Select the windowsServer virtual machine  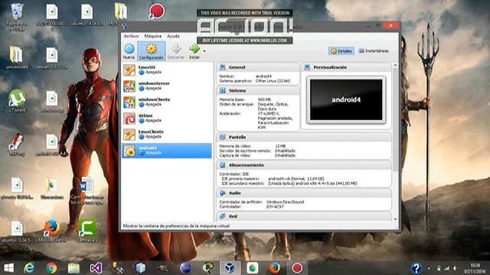[167, 86]
